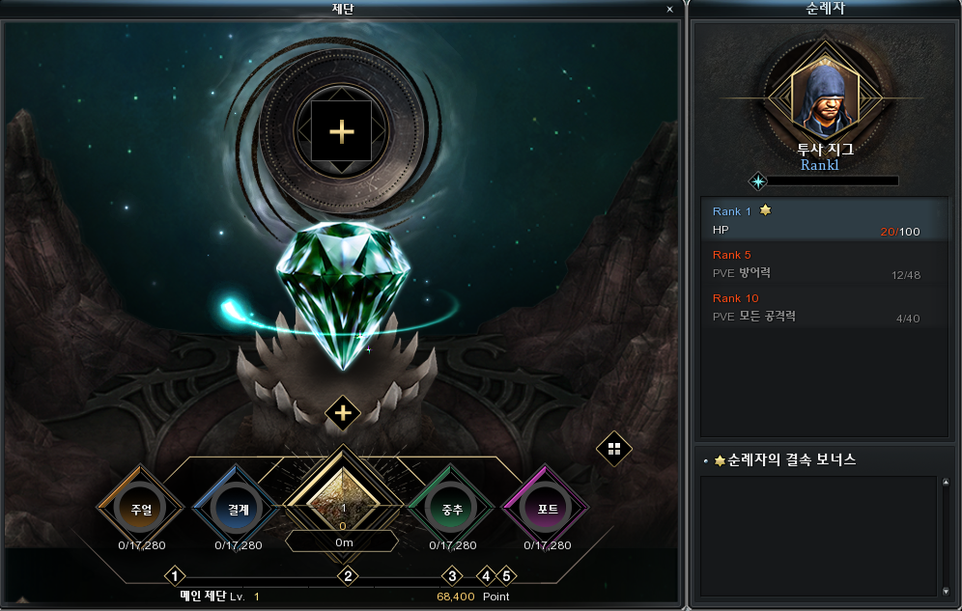Select the Rank 5 PVE 방어력 row
Image resolution: width=962 pixels, height=611 pixels.
pyautogui.click(x=824, y=264)
